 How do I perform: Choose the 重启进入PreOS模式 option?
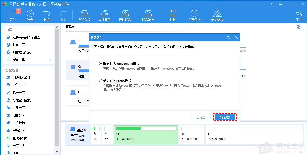(x=101, y=81)
